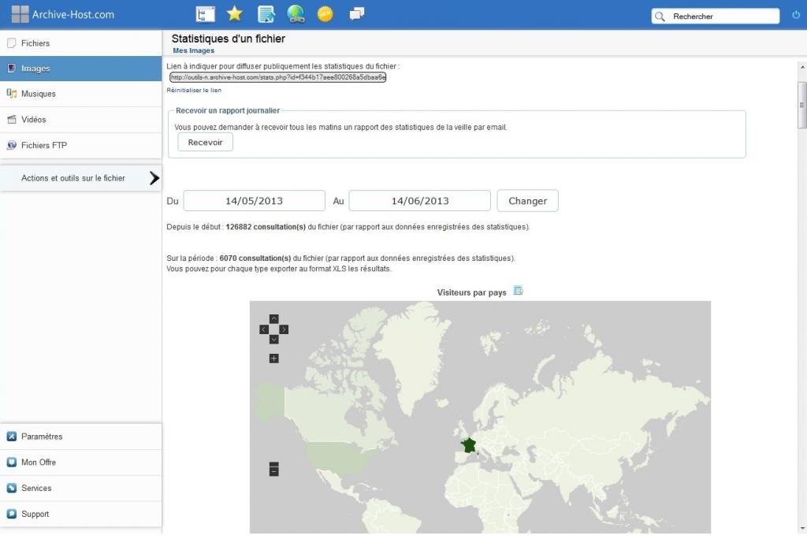Click the Changer button for date range
Screen dimensions: 807x539
pos(527,201)
